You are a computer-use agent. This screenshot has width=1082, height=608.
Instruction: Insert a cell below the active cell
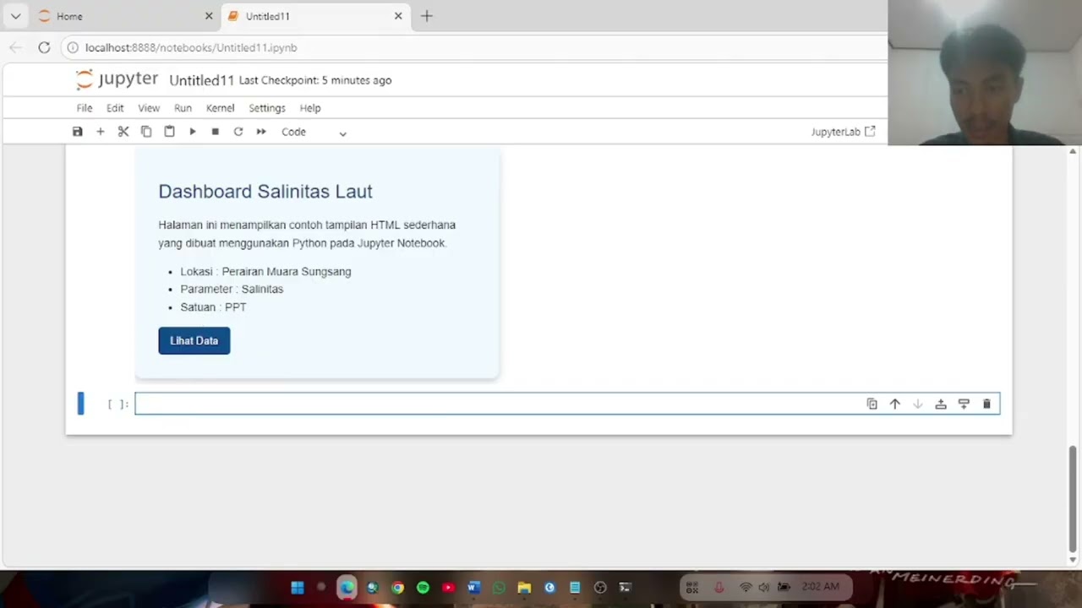(x=964, y=404)
